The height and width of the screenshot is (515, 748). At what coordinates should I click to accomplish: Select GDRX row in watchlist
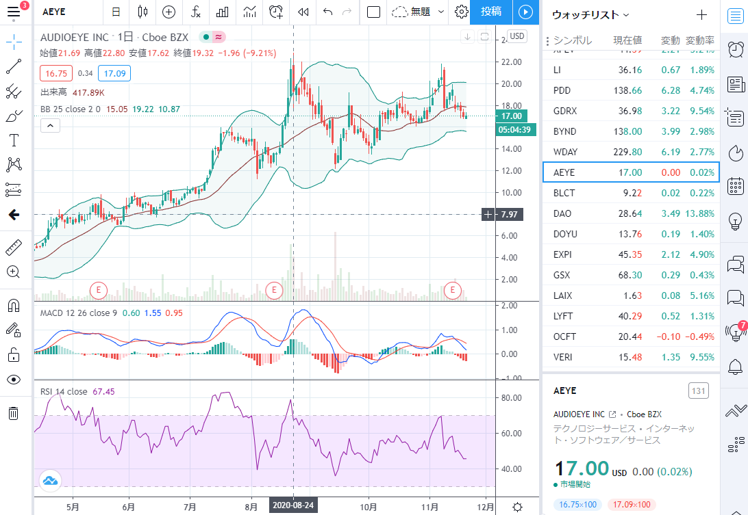(x=631, y=111)
